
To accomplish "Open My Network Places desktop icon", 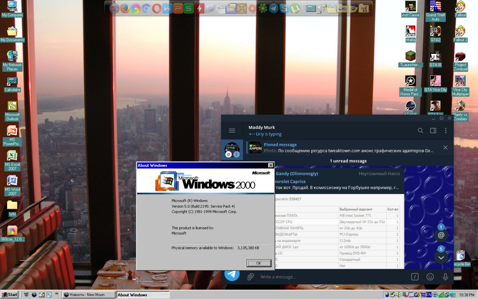I will 12,61.
